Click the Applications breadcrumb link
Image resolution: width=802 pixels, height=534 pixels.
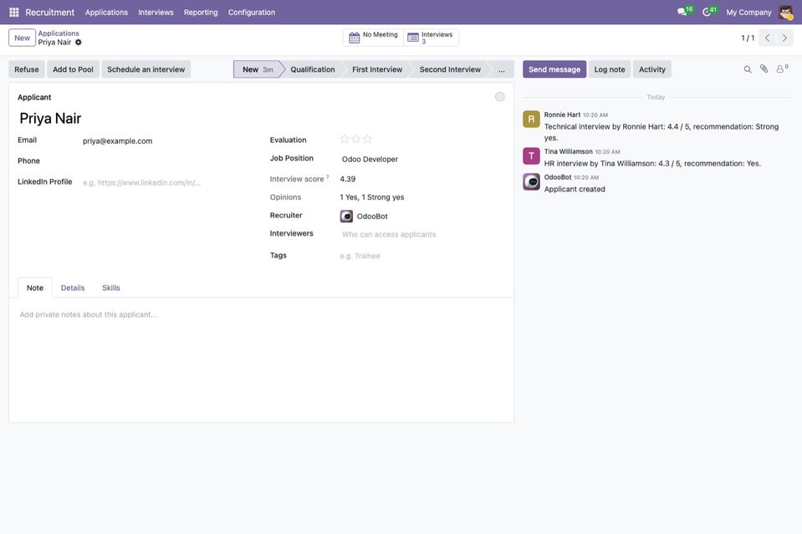pos(59,33)
